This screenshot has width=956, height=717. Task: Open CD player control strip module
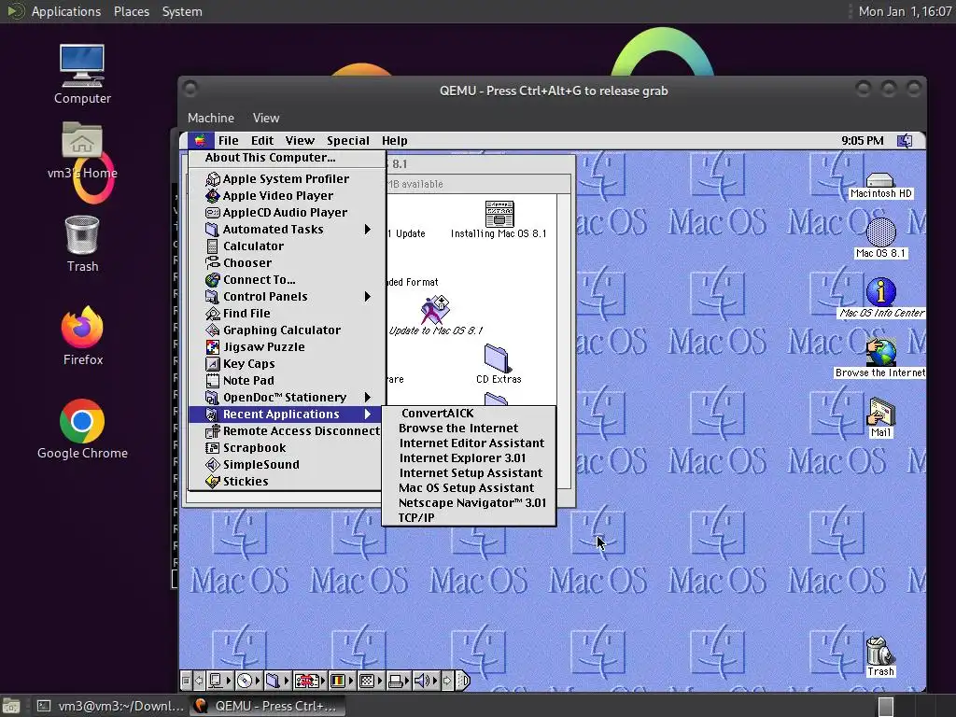(248, 680)
